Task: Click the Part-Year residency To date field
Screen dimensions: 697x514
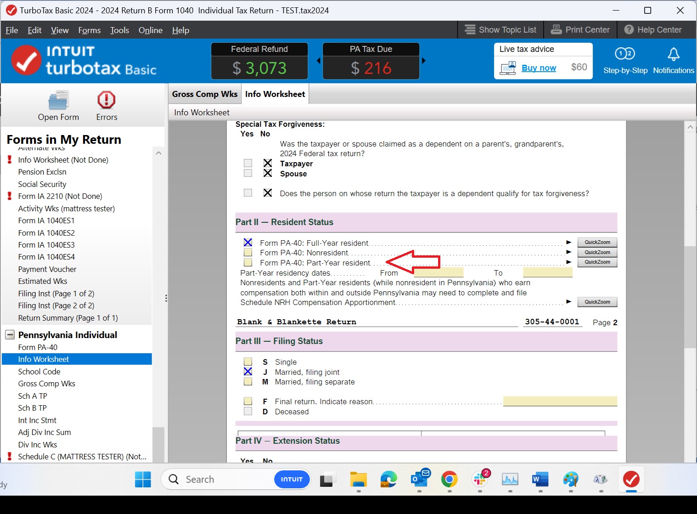Action: click(x=548, y=273)
